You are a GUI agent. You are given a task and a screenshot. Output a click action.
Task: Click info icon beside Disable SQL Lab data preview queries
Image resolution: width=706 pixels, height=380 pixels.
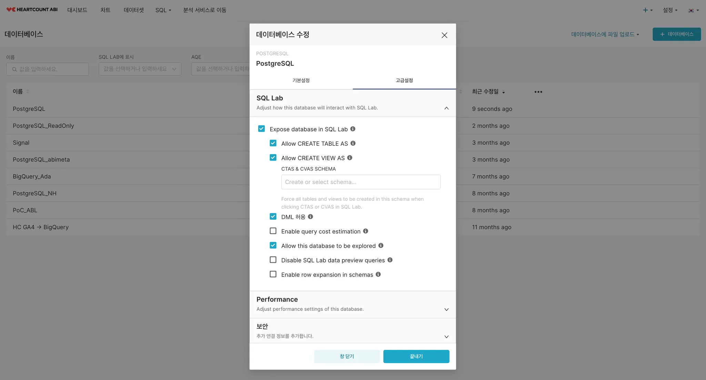pos(390,260)
